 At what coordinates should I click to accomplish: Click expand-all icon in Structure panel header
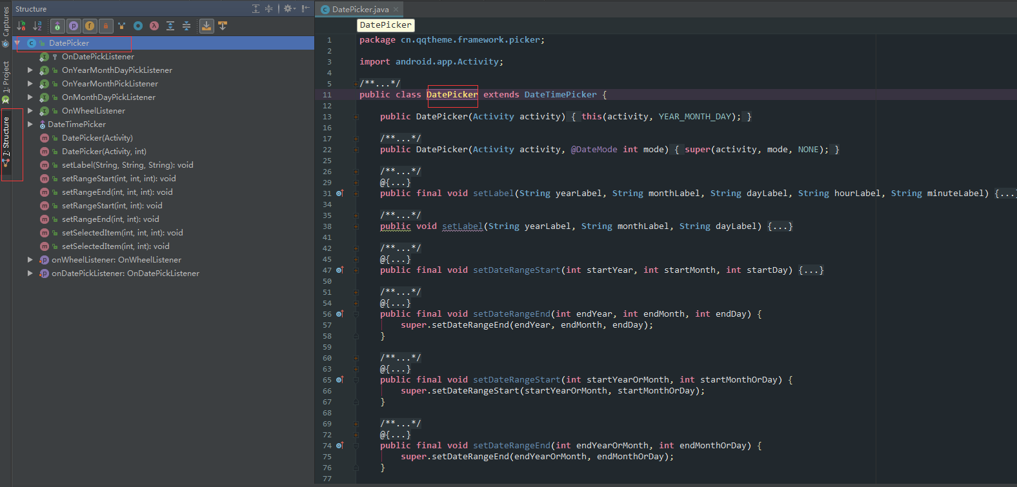[x=256, y=8]
